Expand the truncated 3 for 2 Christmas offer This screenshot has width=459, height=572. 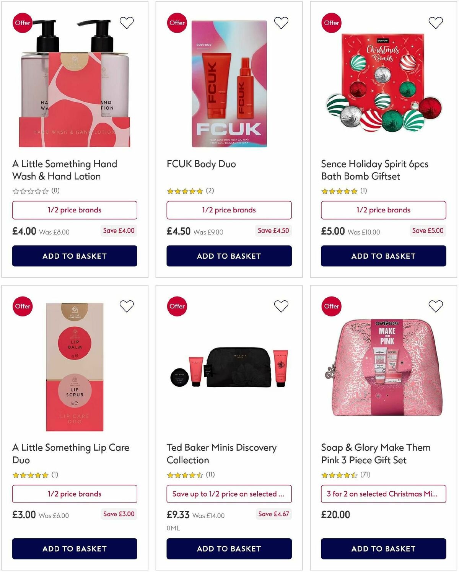point(383,494)
